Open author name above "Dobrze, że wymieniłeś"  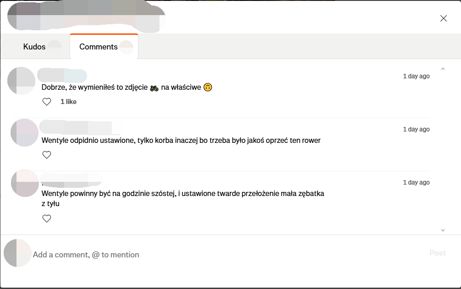[62, 76]
